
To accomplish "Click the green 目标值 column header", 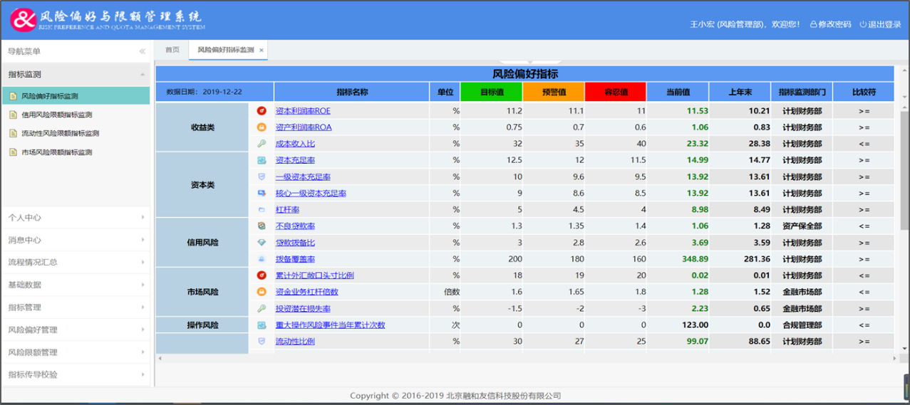I will click(492, 92).
